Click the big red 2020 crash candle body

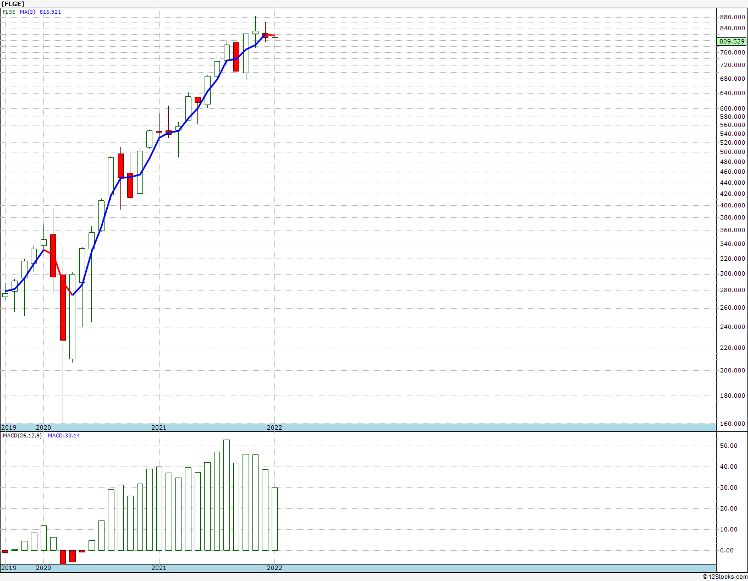(63, 307)
